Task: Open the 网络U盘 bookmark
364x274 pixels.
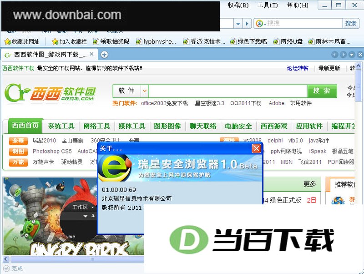Action: [x=288, y=41]
